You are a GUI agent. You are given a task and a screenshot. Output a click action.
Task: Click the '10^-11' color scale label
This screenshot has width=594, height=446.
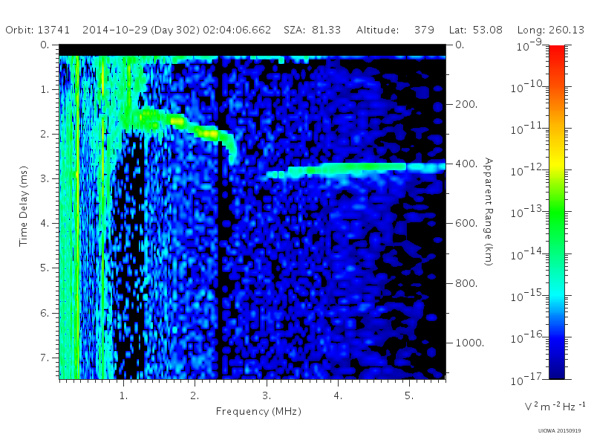(528, 129)
